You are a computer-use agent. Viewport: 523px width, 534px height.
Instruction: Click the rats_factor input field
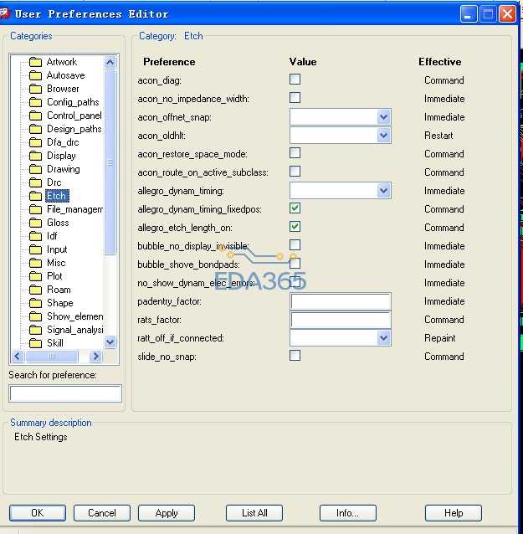tap(341, 320)
